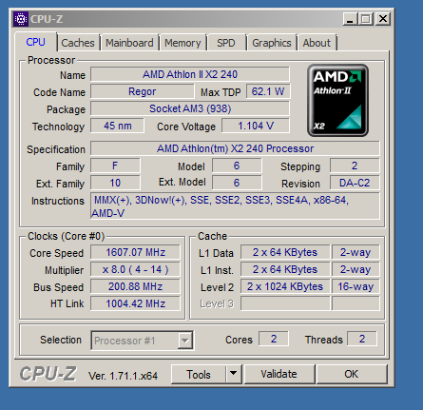Switch to the Memory tab
The image size is (423, 410).
pos(183,43)
